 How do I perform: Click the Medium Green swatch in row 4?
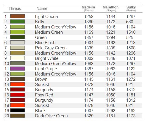(x=18, y=32)
